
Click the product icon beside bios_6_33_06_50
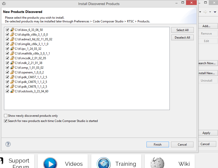click(x=12, y=30)
